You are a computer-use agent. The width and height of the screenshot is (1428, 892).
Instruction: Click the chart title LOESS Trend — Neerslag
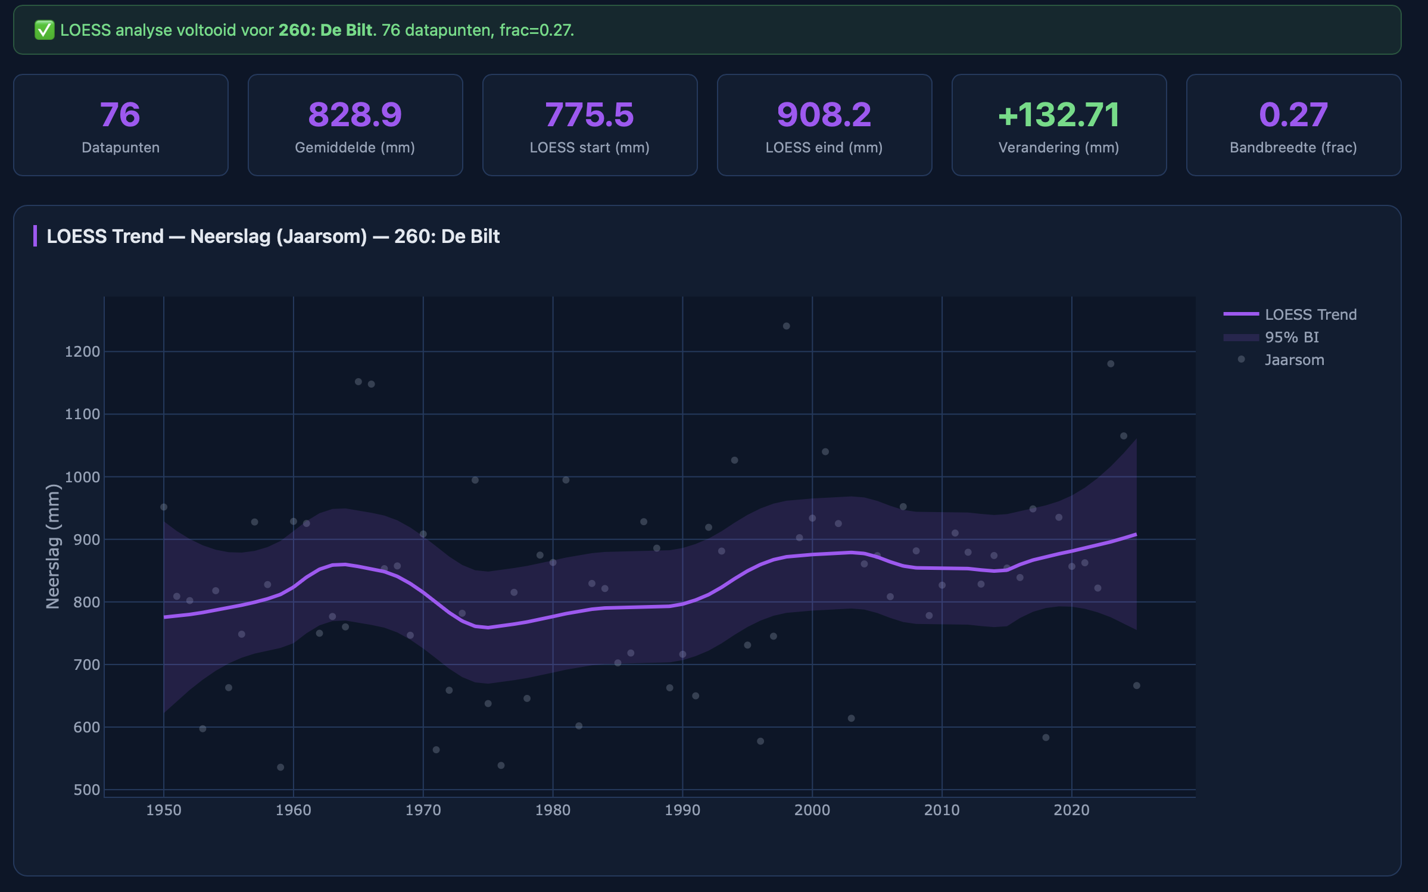click(x=273, y=236)
